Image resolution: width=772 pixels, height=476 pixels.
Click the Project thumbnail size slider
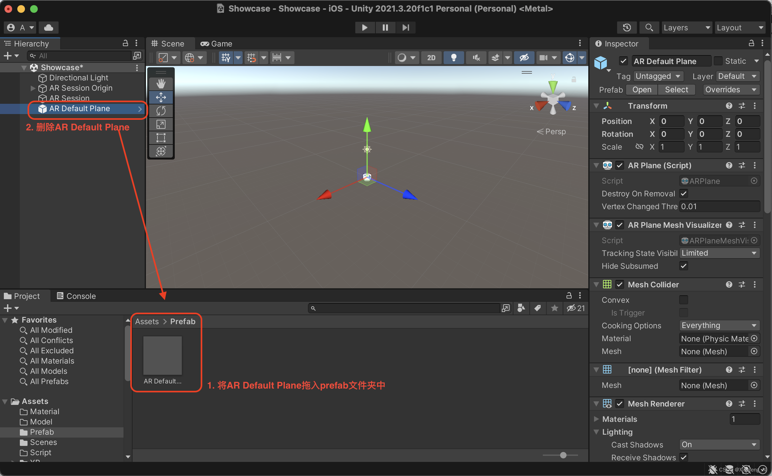point(563,455)
